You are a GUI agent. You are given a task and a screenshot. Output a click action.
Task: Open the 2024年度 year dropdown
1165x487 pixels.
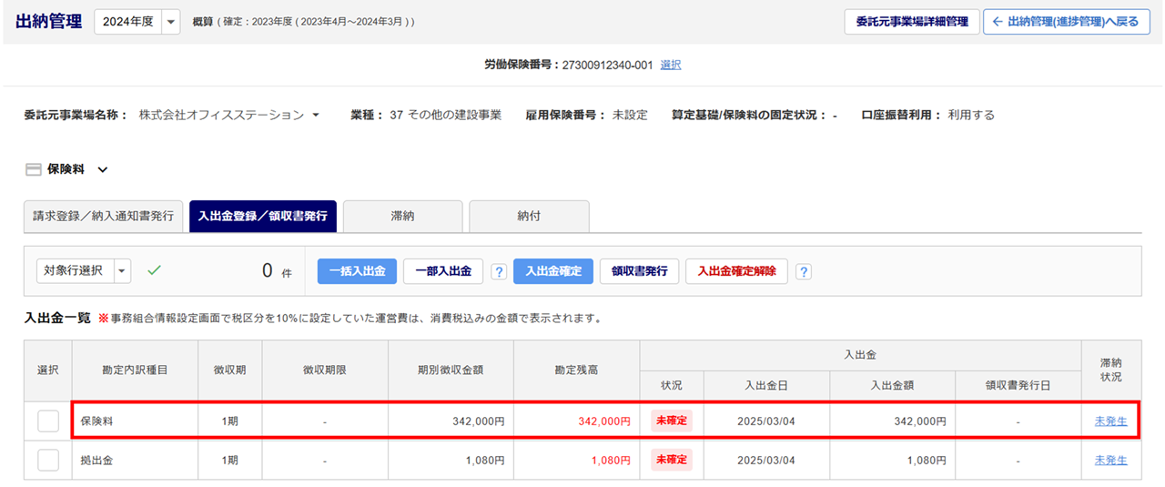170,22
